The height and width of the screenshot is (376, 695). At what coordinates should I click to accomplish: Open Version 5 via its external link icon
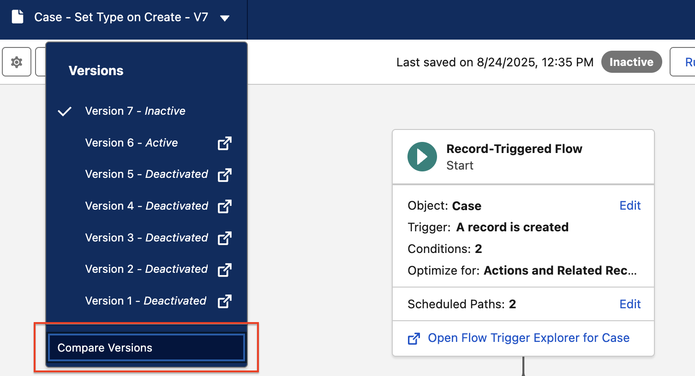pos(225,175)
